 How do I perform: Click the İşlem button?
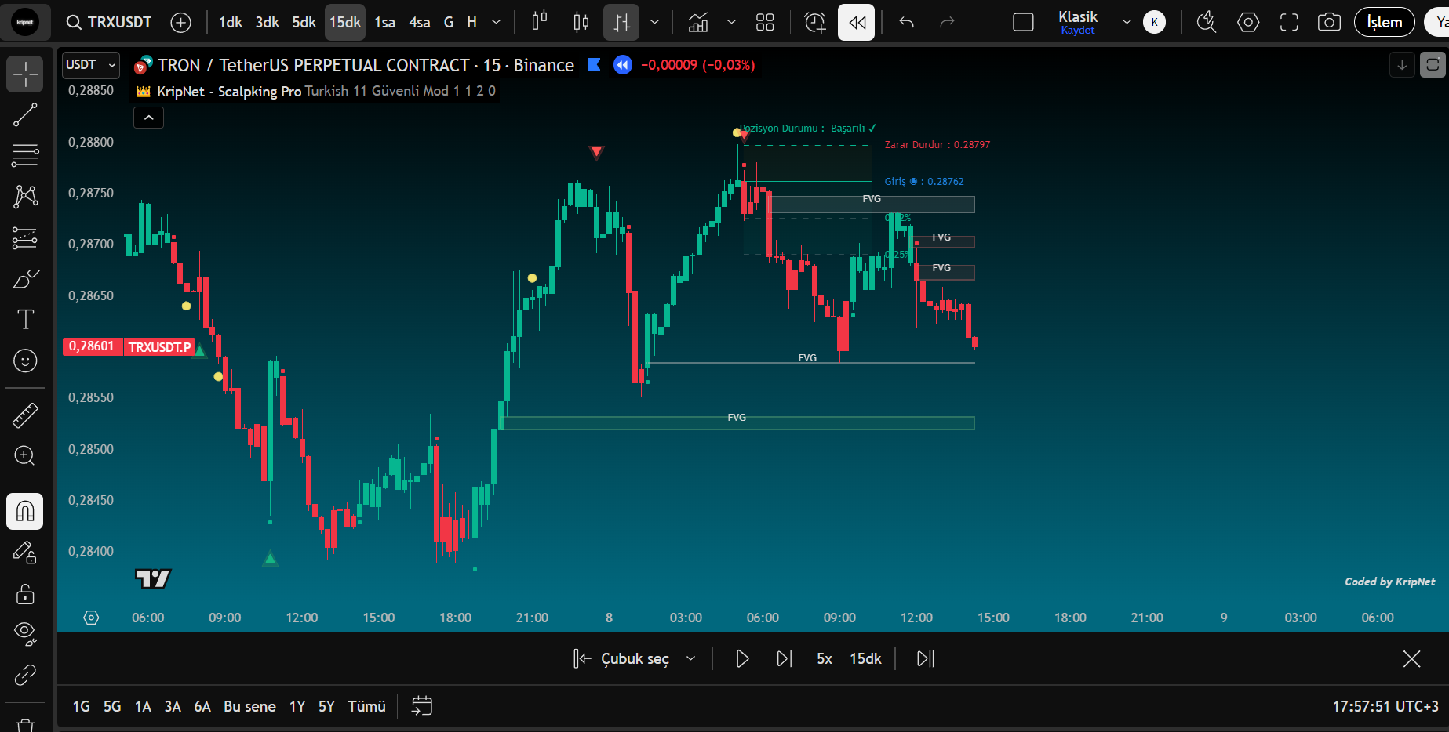click(1384, 23)
